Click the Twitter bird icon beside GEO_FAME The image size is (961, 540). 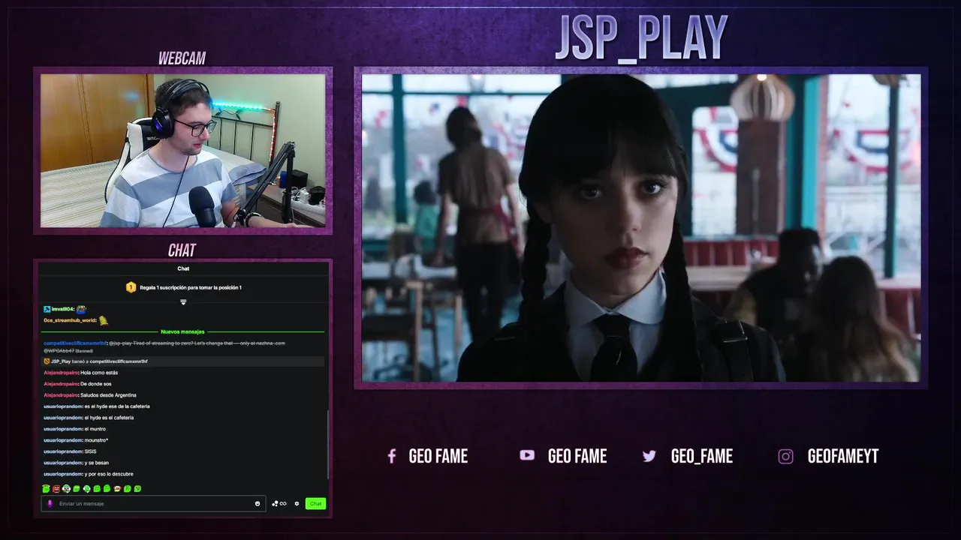tap(649, 456)
